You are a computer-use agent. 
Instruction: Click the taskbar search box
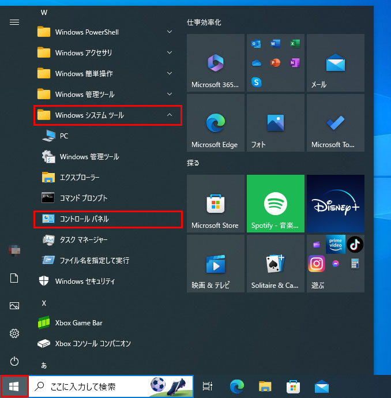coord(111,386)
